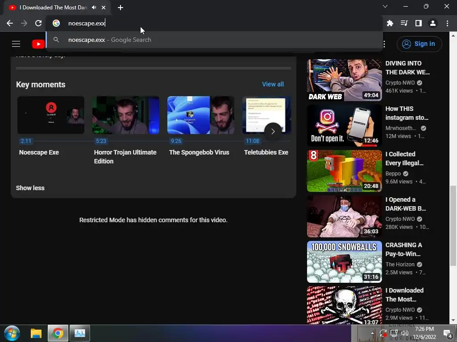Screen dimensions: 457x342
Task: Jump to the 9:26 timestamp
Action: [x=176, y=141]
